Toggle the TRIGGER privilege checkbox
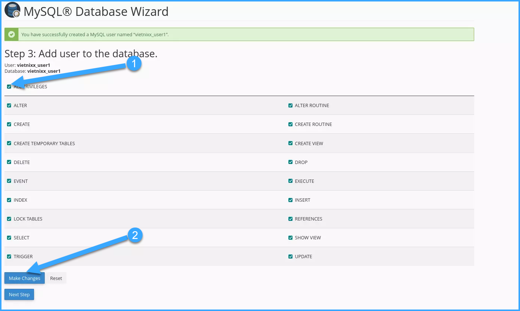Viewport: 520px width, 311px height. tap(9, 256)
